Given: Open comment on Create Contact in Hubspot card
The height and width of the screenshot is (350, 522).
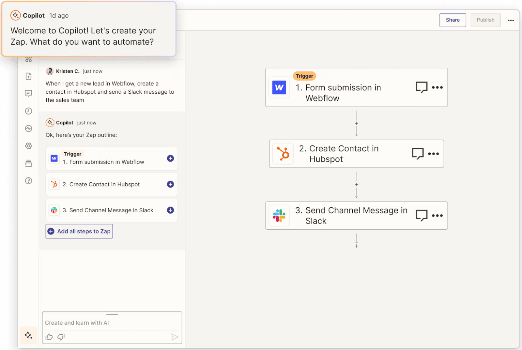Looking at the screenshot, I should point(418,154).
